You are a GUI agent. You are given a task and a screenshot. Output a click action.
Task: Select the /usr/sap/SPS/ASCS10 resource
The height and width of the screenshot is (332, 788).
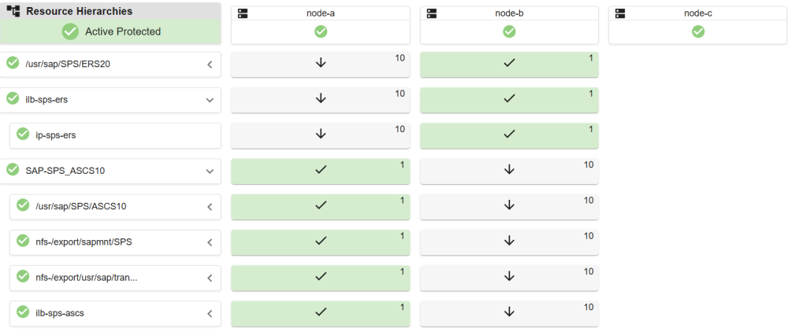pyautogui.click(x=81, y=206)
